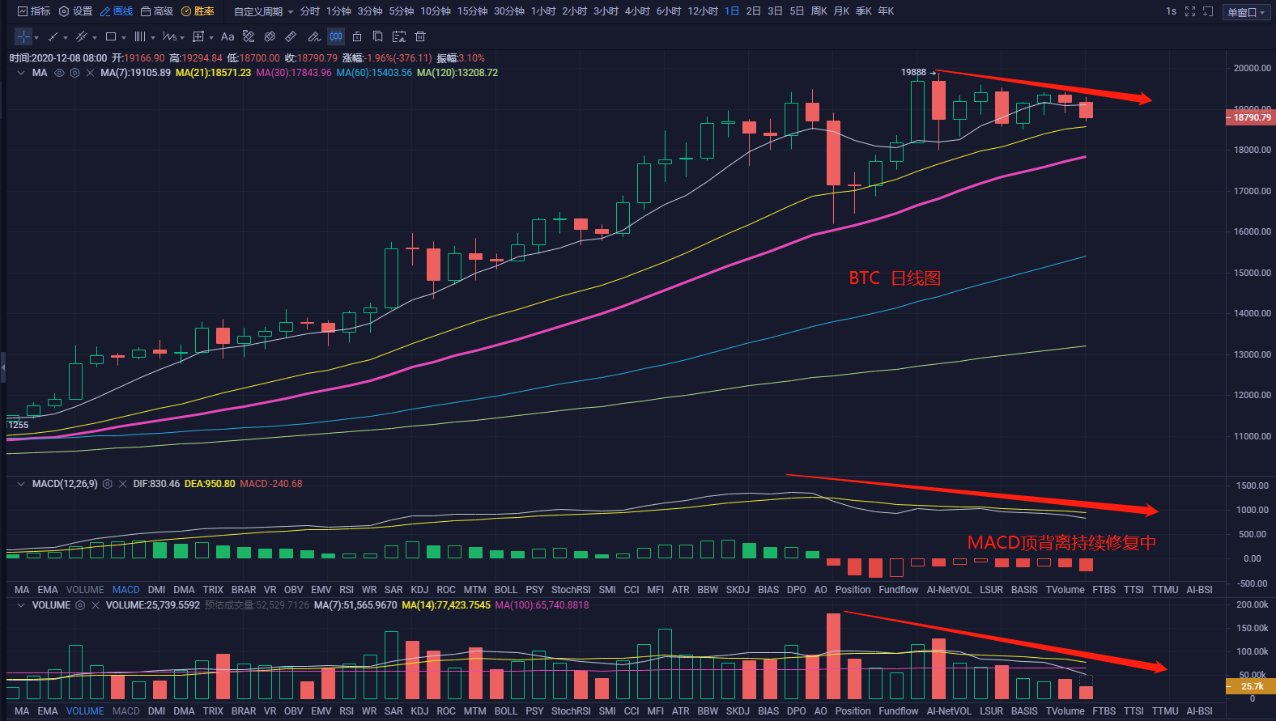Remove the MACD indicator
The image size is (1276, 721).
click(x=122, y=484)
